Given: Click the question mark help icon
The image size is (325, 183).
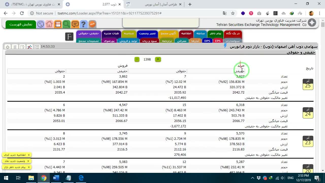Looking at the screenshot, I should [x=84, y=24].
